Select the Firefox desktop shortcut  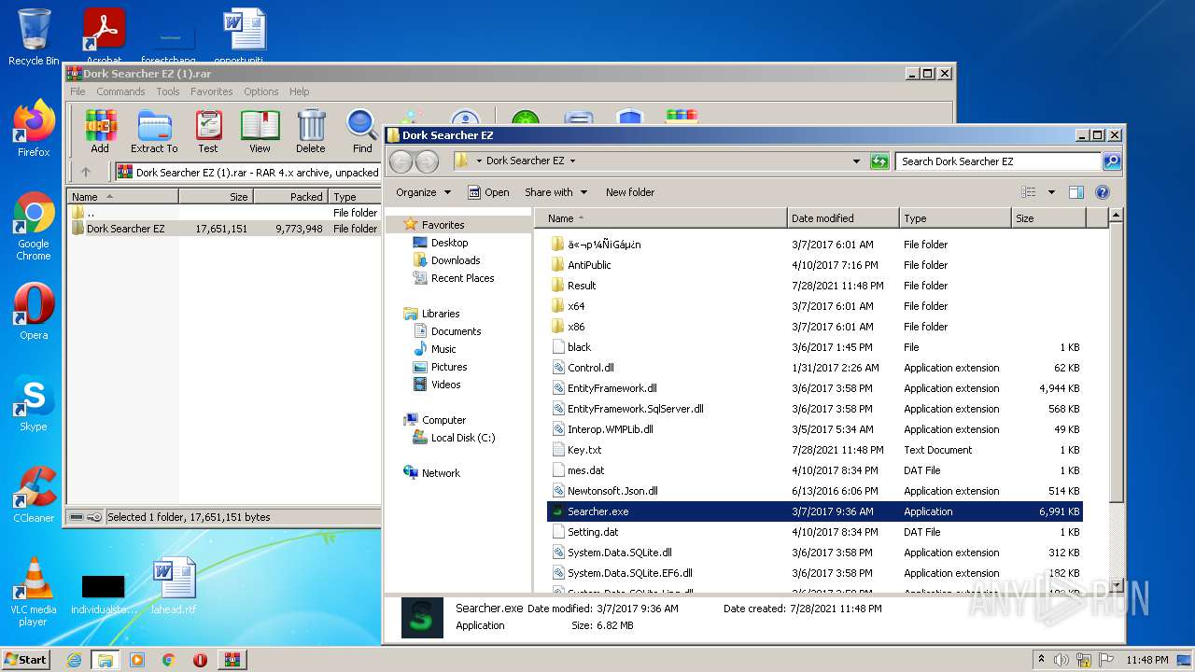(34, 129)
